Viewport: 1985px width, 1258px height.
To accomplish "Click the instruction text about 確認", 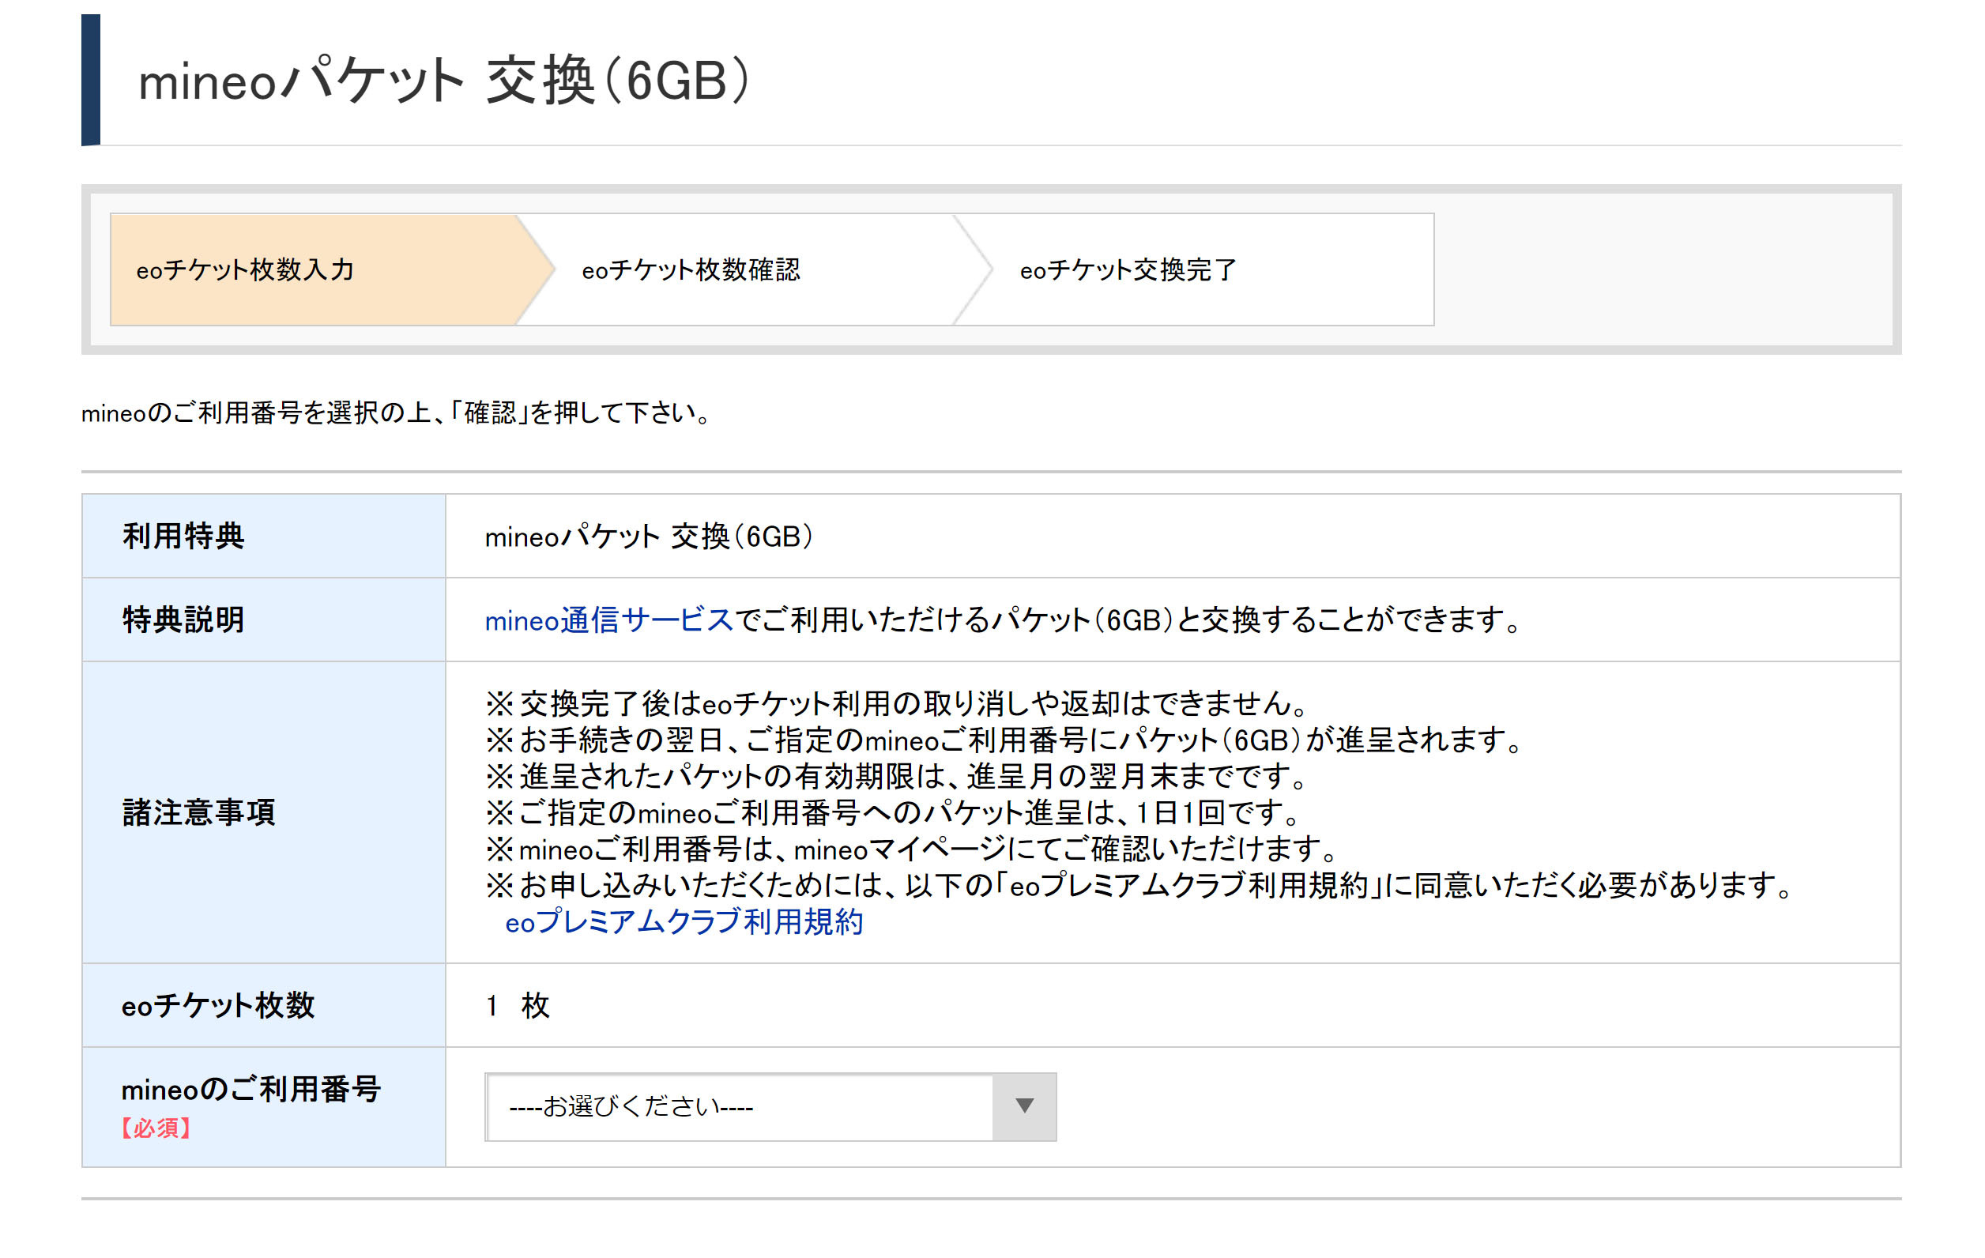I will coord(396,413).
